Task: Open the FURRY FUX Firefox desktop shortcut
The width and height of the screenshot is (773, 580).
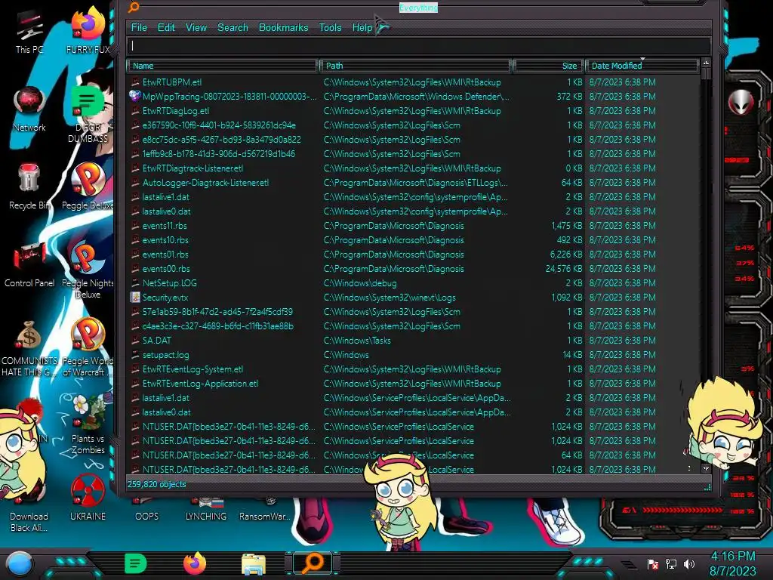Action: [88, 29]
